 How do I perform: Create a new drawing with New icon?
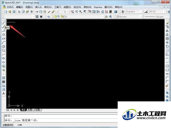pos(5,12)
